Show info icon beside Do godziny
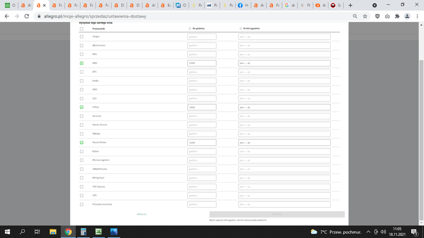 point(190,28)
